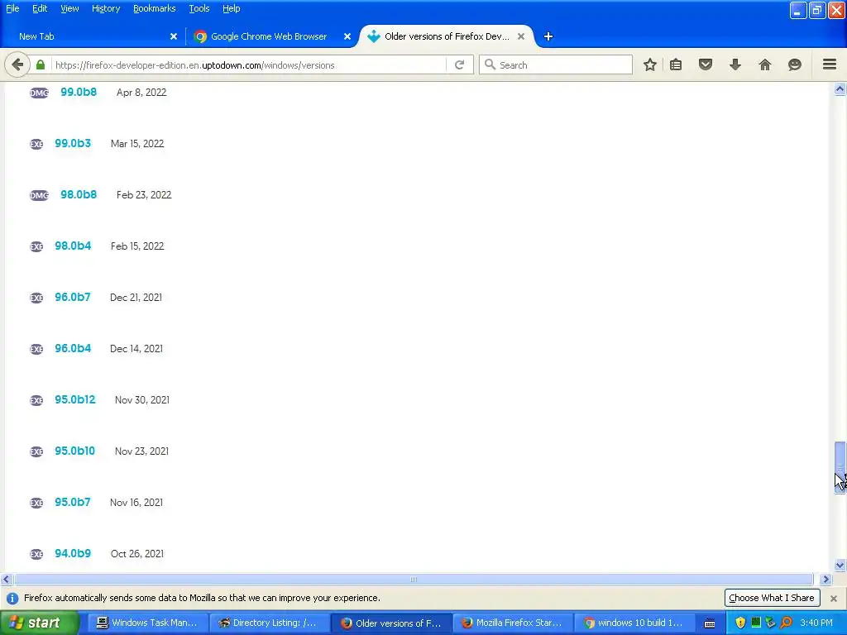Click the EXE badge beside 95.0b12
Viewport: 847px width, 635px height.
tap(36, 401)
